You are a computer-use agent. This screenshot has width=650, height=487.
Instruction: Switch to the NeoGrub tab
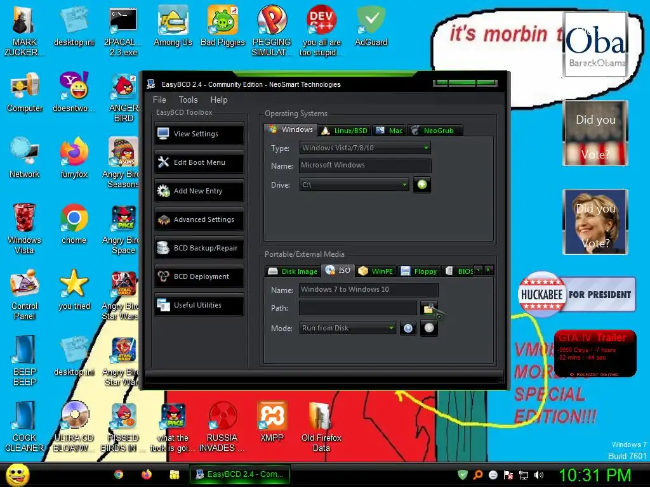435,131
